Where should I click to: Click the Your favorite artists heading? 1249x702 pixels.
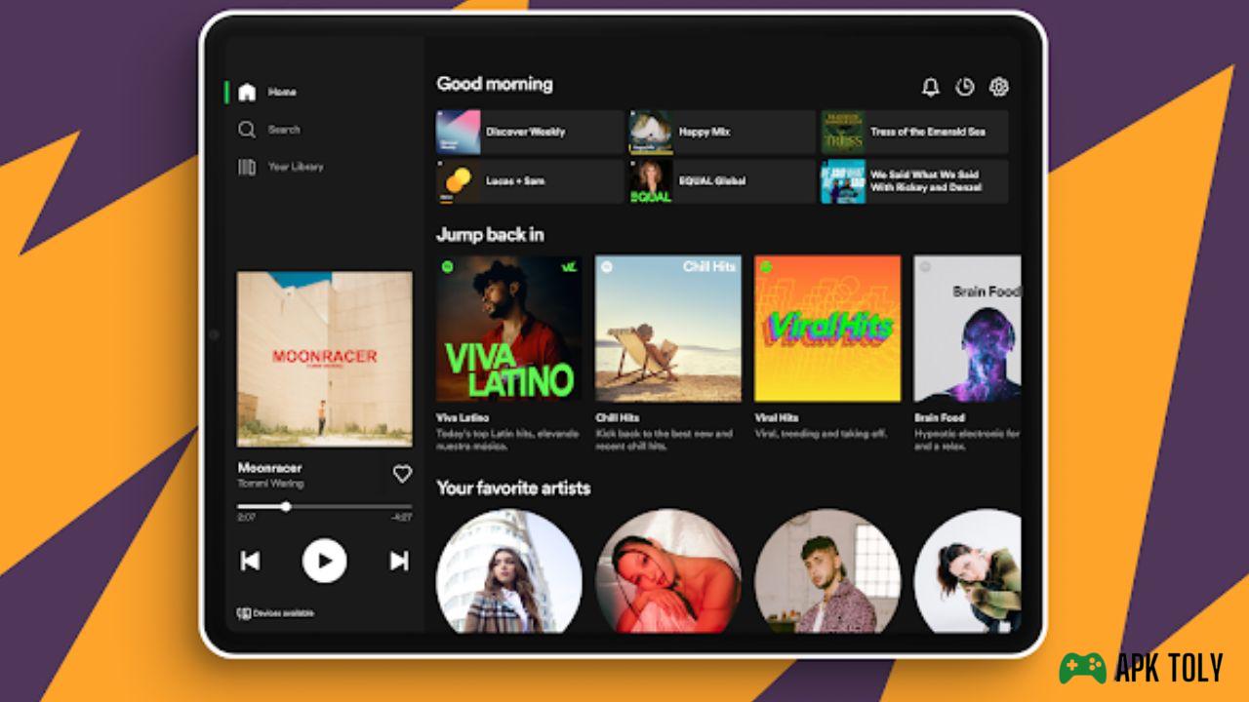(x=513, y=487)
